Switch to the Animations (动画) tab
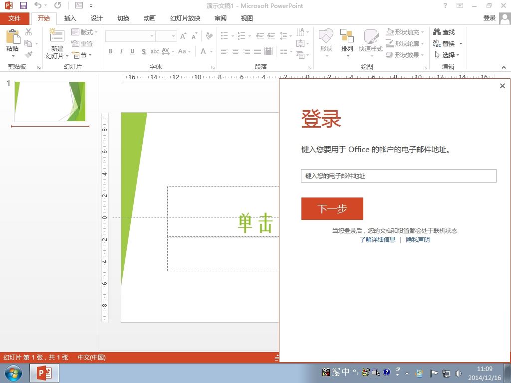Viewport: 511px width, 383px height. 150,18
